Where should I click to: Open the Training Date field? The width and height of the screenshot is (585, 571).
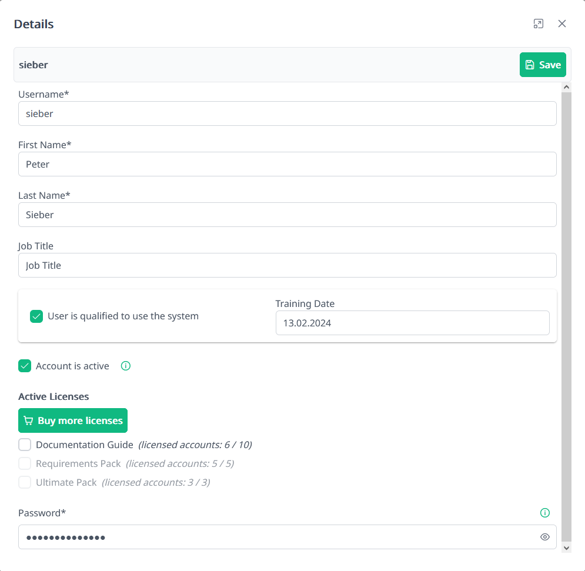[x=412, y=323]
